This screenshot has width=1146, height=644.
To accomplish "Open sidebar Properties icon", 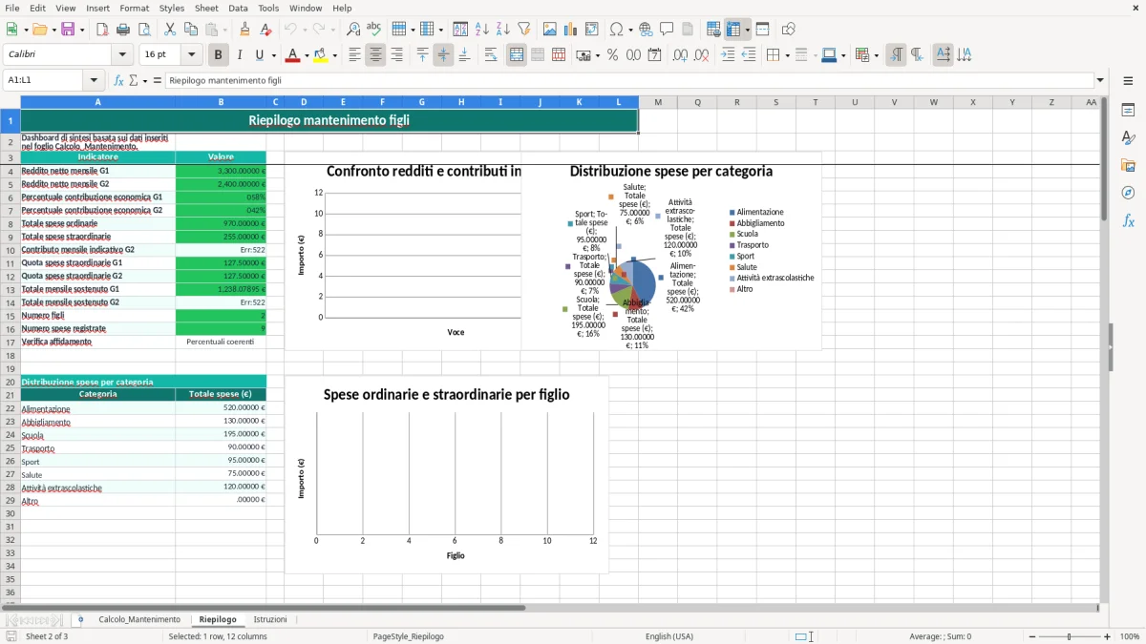I will tap(1128, 110).
